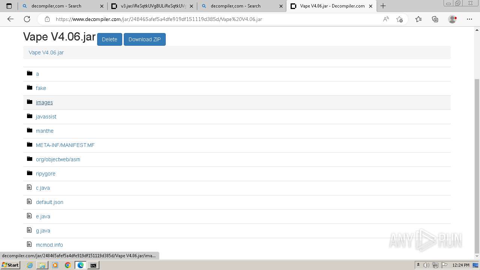Image resolution: width=480 pixels, height=270 pixels.
Task: Click the Download ZIP button
Action: click(145, 39)
